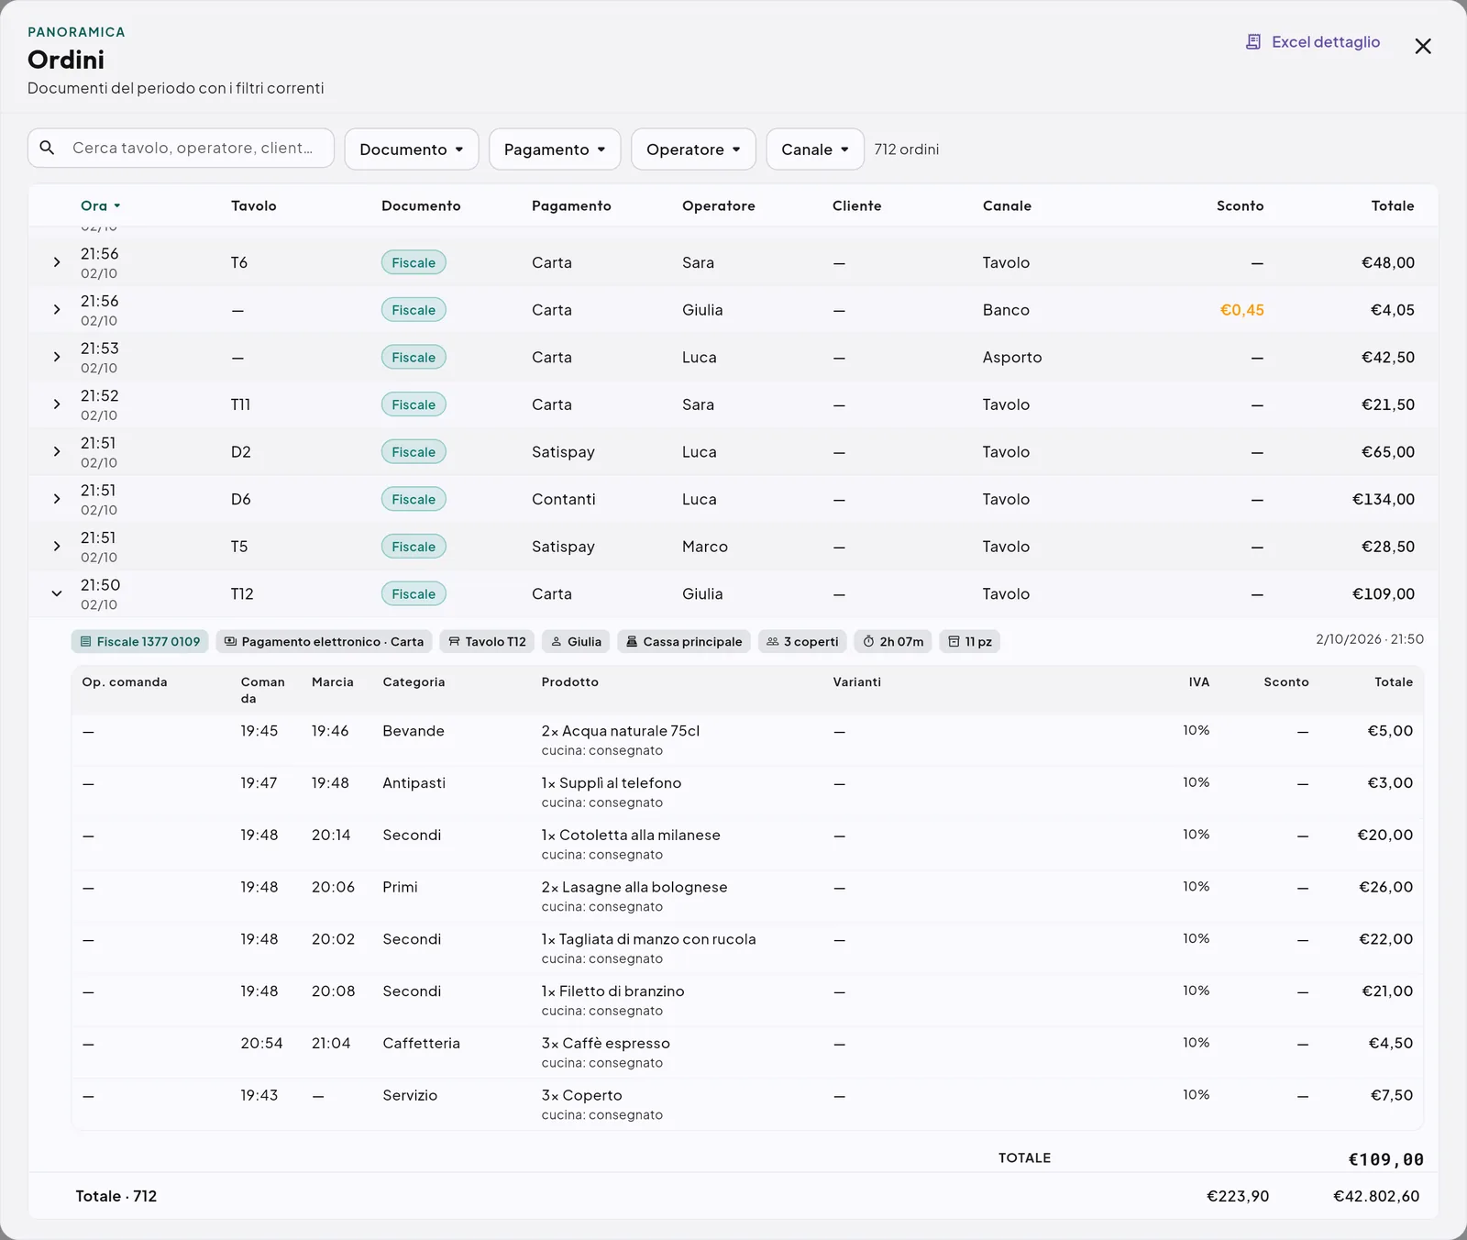
Task: Click the Marco operator cell
Action: tap(705, 547)
